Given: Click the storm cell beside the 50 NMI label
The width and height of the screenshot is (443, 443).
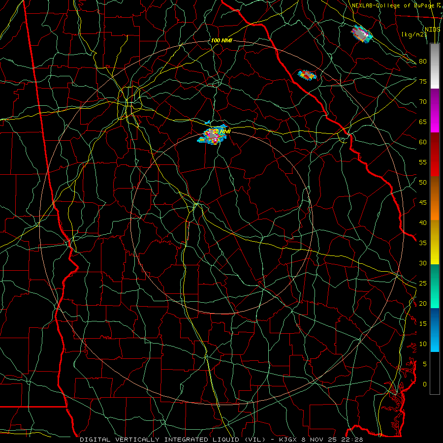Looking at the screenshot, I should click(212, 135).
